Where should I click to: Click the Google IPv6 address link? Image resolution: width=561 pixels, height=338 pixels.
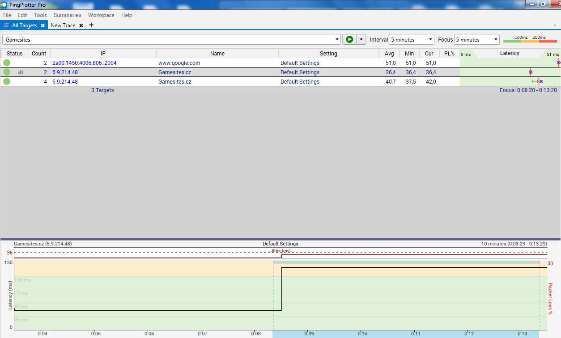(84, 63)
